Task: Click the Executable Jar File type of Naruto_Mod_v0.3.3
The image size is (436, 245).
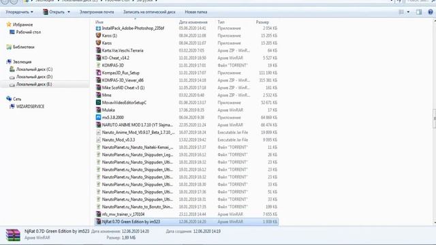Action: [x=233, y=140]
